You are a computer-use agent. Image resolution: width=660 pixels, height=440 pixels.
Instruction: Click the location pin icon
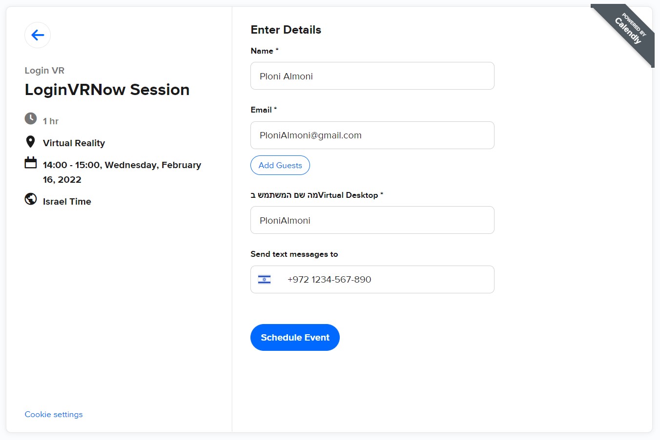pyautogui.click(x=30, y=142)
